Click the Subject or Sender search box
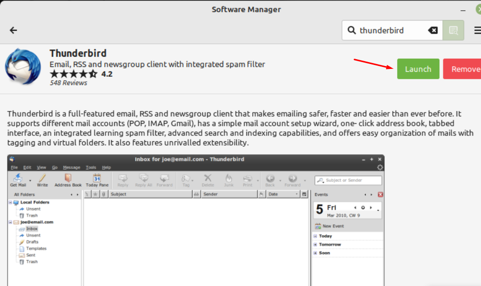 [348, 180]
